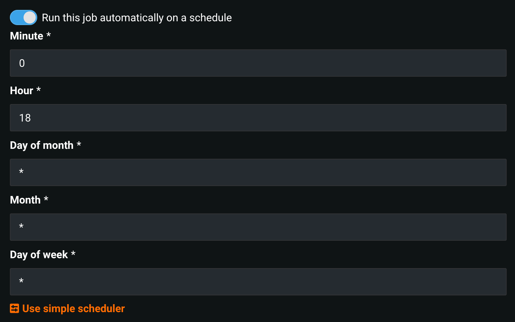Click the required asterisk beside Hour label
This screenshot has height=322, width=515.
pos(38,90)
